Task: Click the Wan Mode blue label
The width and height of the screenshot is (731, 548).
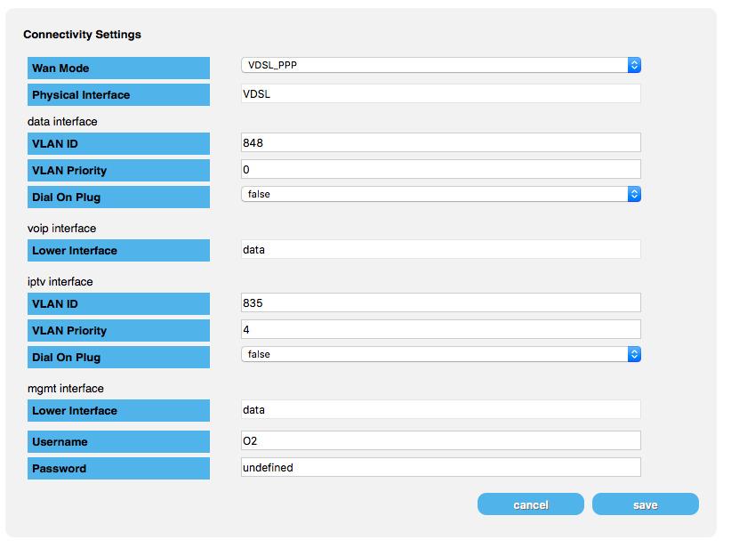Action: tap(118, 68)
